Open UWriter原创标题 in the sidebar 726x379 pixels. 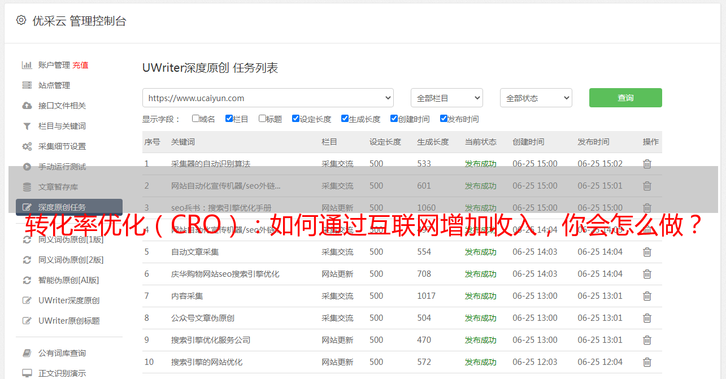pos(69,321)
